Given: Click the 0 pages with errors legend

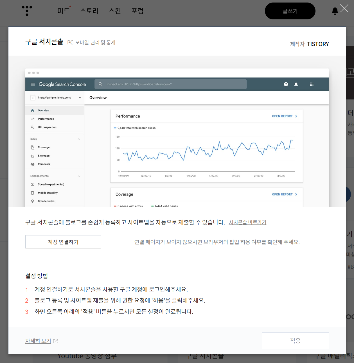Looking at the screenshot, I should point(128,206).
